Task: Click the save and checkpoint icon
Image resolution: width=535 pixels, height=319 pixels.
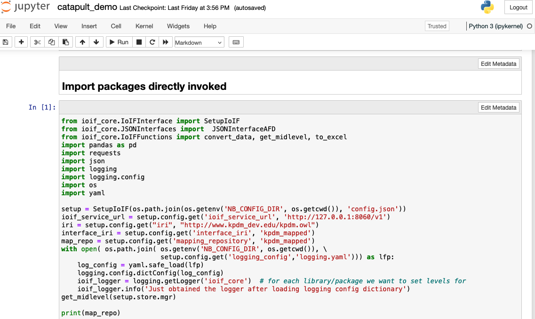Action: click(6, 42)
